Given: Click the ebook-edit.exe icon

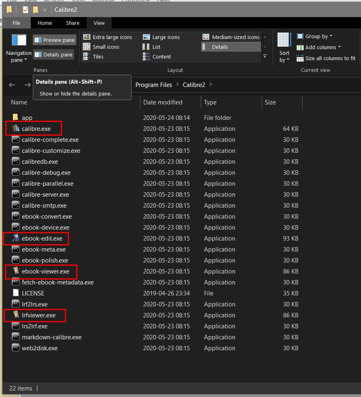Looking at the screenshot, I should coord(16,238).
